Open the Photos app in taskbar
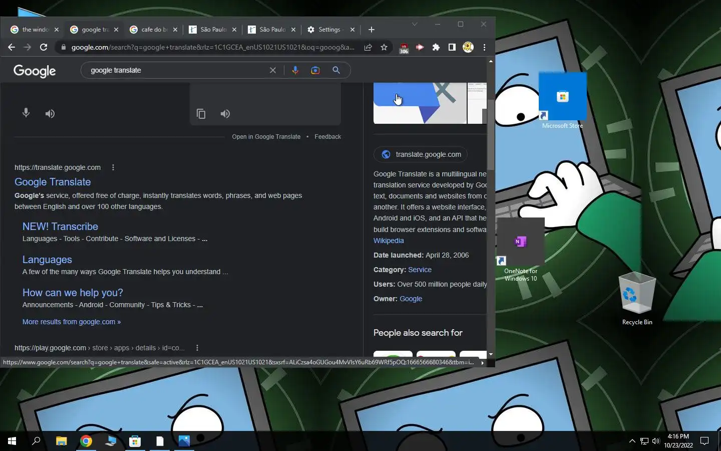This screenshot has height=451, width=721. (x=184, y=441)
